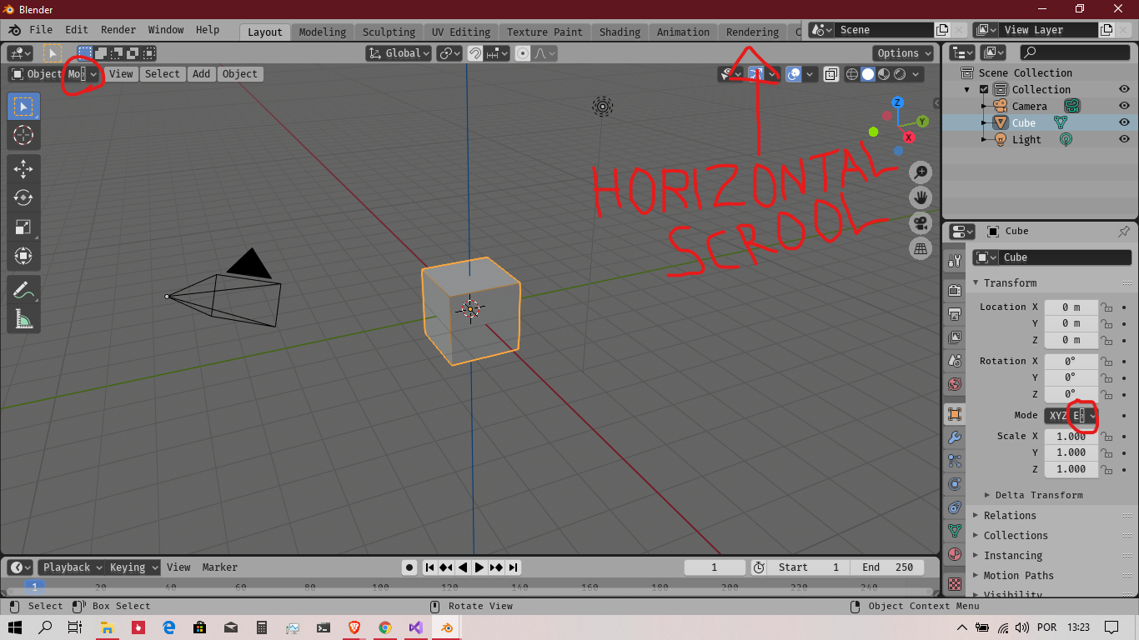Lock the Location X value
Screen dimensions: 1139x640
[x=1106, y=307]
